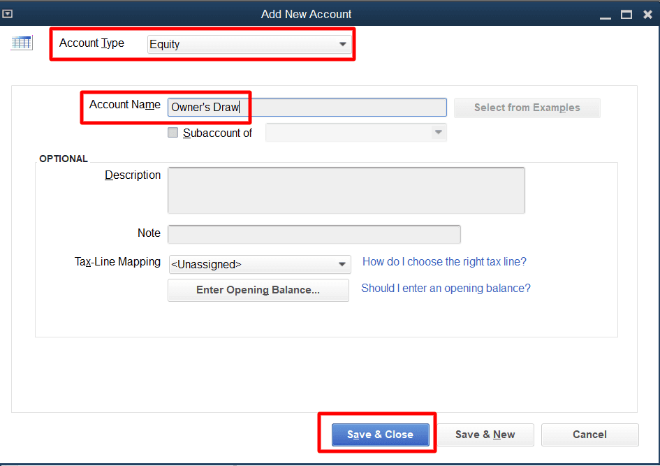
Task: Focus the Description text box
Action: [346, 190]
